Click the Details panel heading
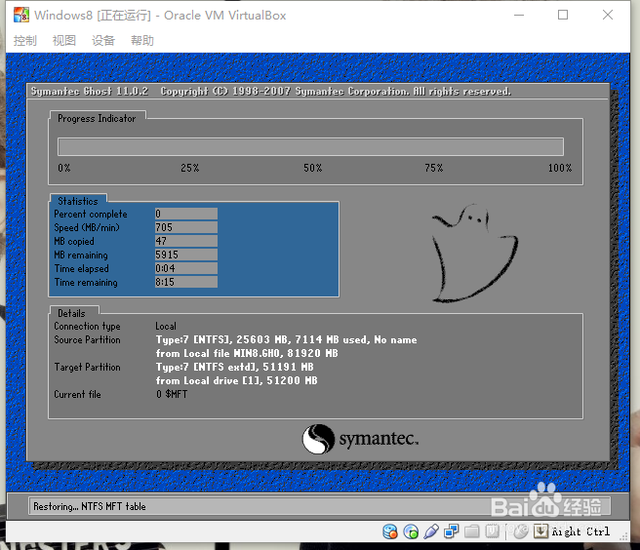Viewport: 640px width, 550px height. [x=71, y=313]
